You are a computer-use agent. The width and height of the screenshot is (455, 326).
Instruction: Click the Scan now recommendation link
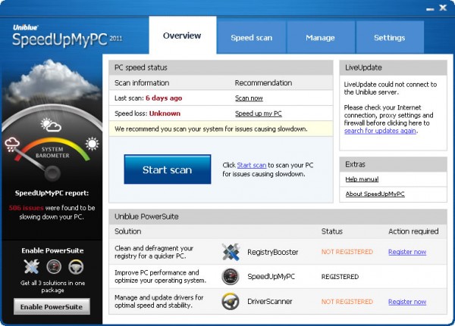[249, 98]
